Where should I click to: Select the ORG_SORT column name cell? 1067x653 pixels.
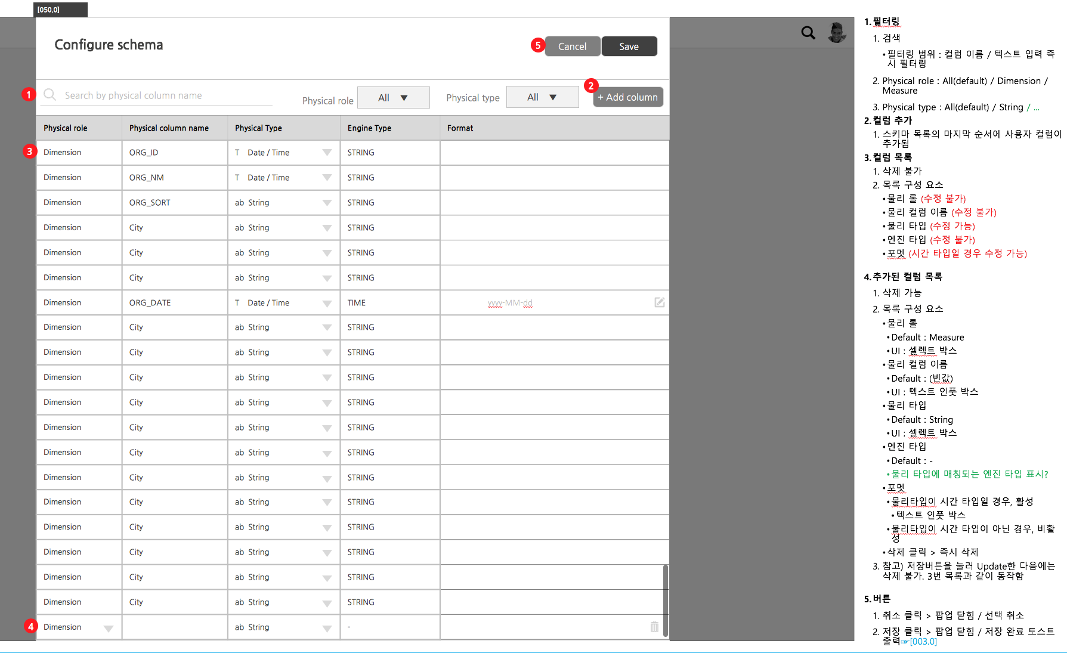coord(175,203)
